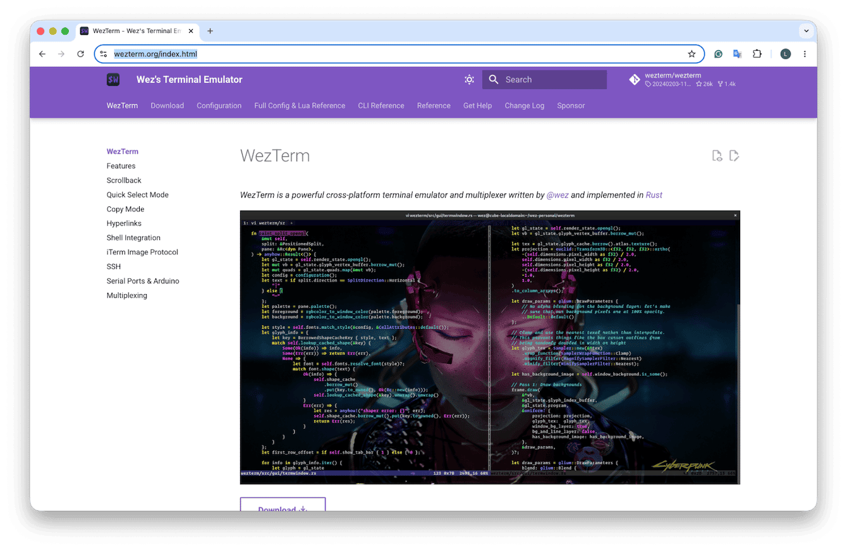Bookmark this page with star icon
This screenshot has width=847, height=551.
[x=692, y=54]
